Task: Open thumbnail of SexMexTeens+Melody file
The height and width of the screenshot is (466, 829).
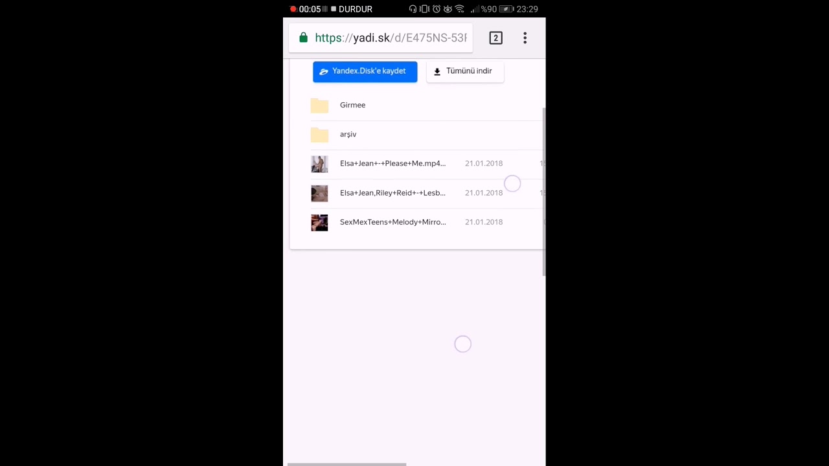Action: (x=319, y=223)
